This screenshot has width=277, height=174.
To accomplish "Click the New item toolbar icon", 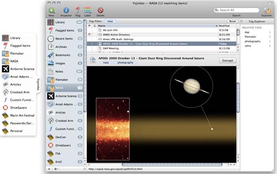I will pyautogui.click(x=52, y=10).
